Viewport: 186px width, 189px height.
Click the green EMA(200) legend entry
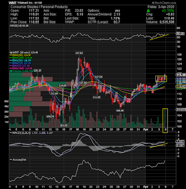[x=21, y=58]
